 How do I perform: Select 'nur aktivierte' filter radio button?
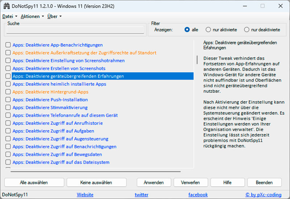208,30
